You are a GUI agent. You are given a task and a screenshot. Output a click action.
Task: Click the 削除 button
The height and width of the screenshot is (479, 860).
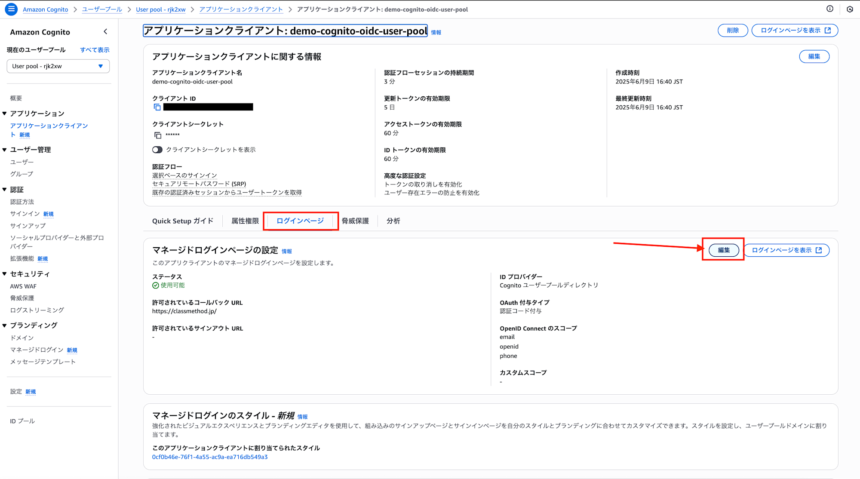pyautogui.click(x=733, y=31)
